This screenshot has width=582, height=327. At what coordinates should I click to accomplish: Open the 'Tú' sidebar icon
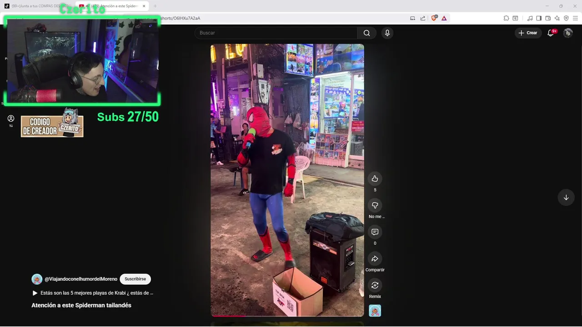coord(11,121)
